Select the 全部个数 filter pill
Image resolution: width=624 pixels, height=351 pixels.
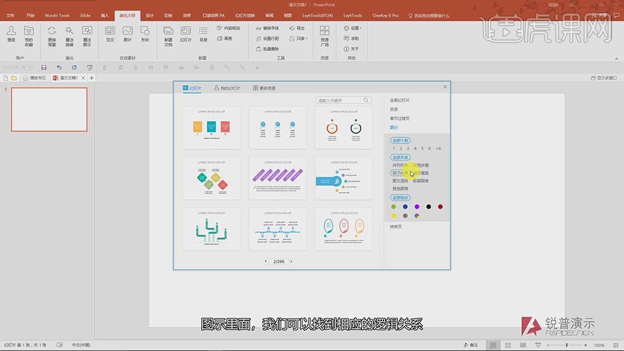(x=400, y=140)
